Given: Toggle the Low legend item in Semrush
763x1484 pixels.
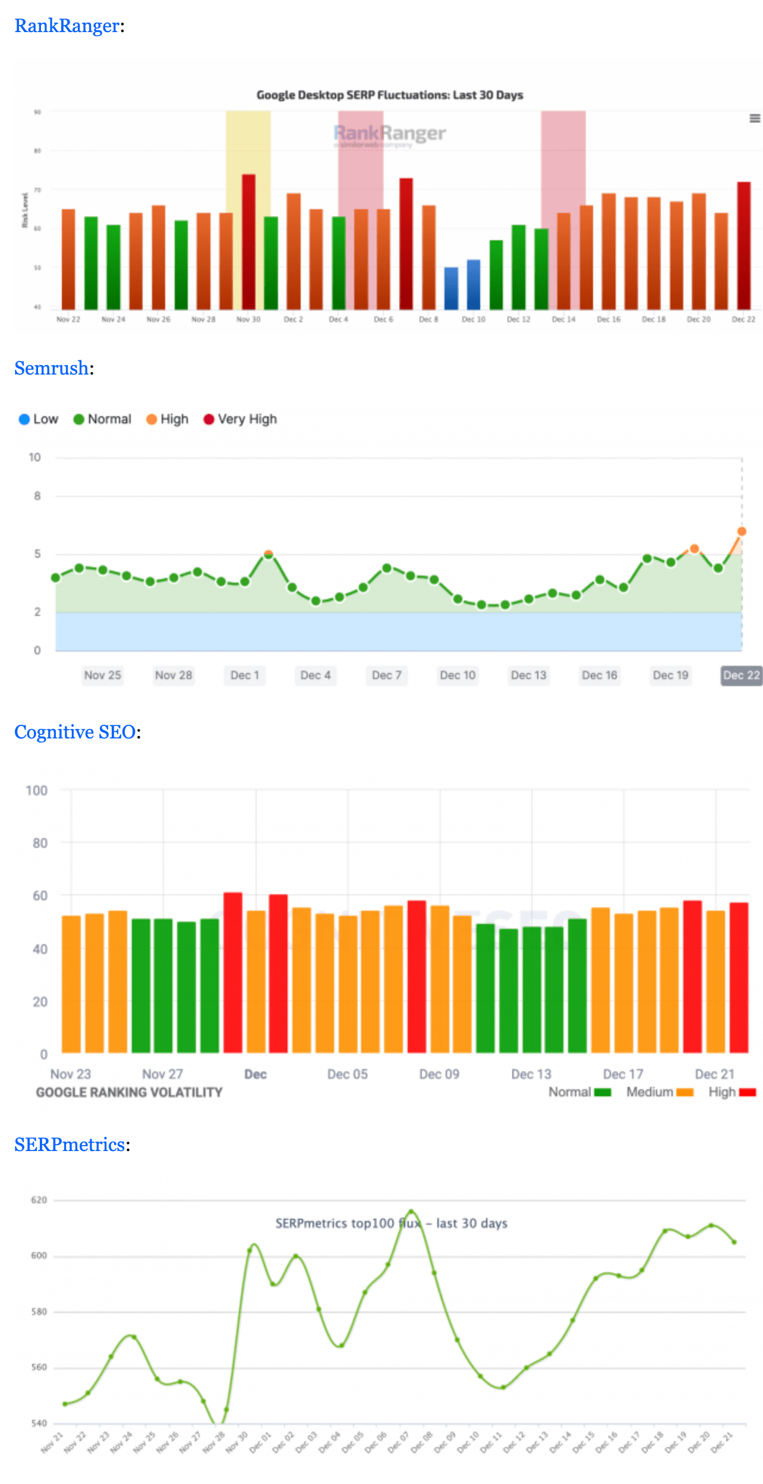Looking at the screenshot, I should click(39, 419).
